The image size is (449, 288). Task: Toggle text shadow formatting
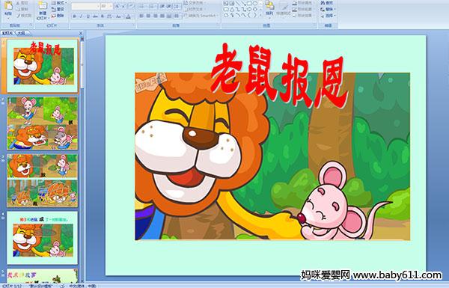point(103,16)
